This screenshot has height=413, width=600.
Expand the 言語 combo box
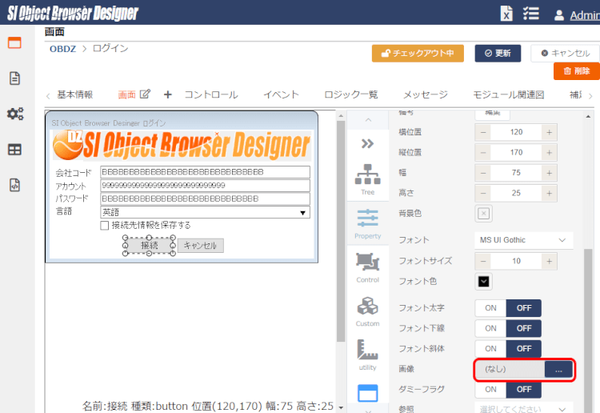point(303,212)
